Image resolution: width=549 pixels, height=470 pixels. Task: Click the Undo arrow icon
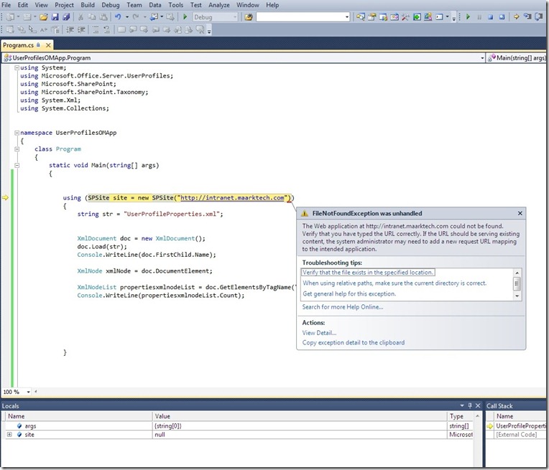tap(118, 17)
